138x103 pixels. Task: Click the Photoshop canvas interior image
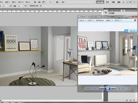click(38, 56)
